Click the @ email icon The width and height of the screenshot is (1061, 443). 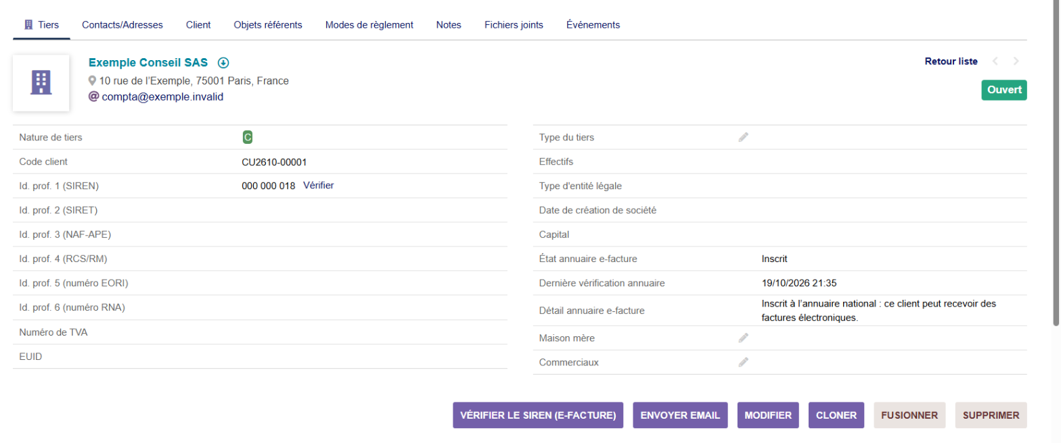pos(93,97)
